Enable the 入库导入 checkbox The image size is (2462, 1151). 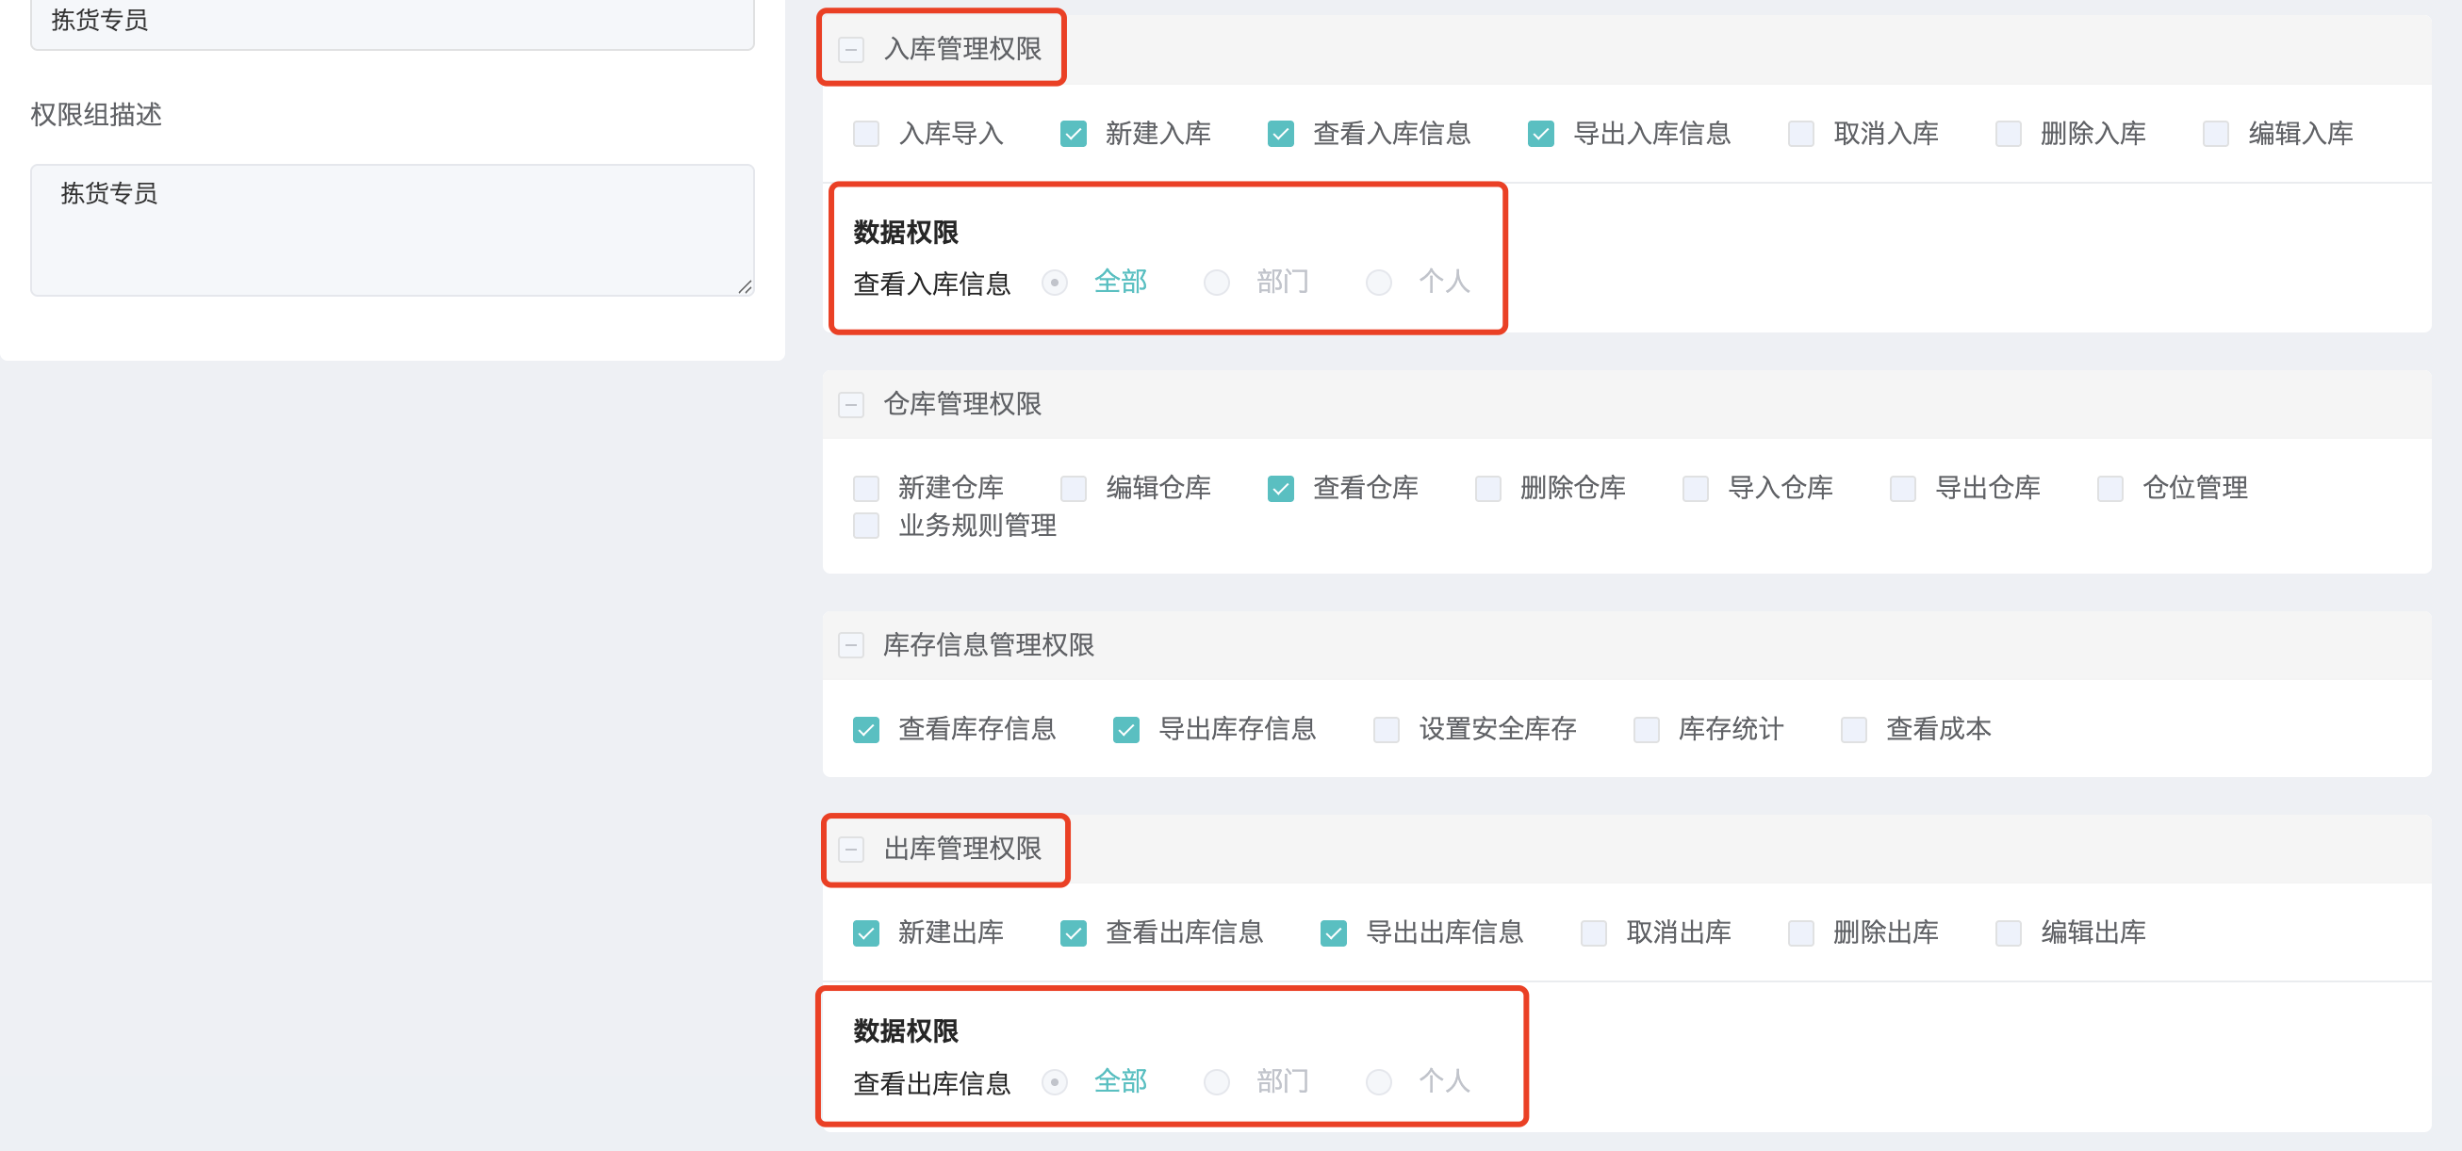click(866, 134)
